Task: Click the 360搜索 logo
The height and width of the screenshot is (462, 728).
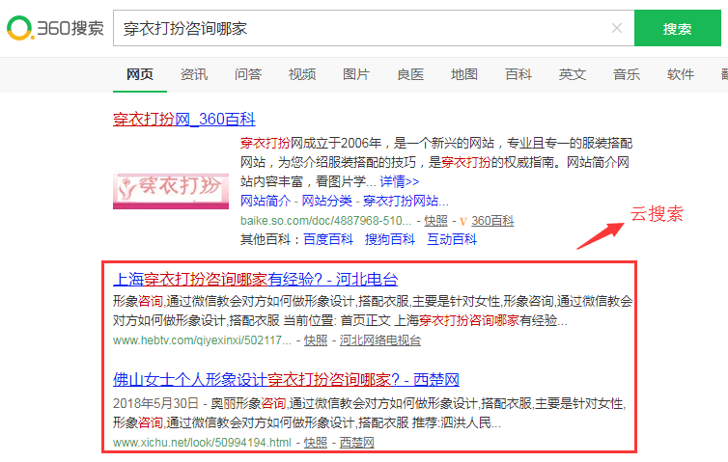Action: click(x=55, y=28)
